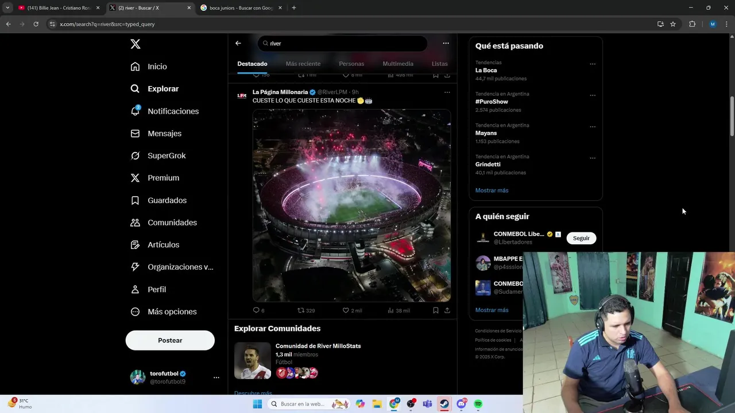Viewport: 735px width, 413px height.
Task: Click River MilloStats community thumbnail
Action: 253,361
